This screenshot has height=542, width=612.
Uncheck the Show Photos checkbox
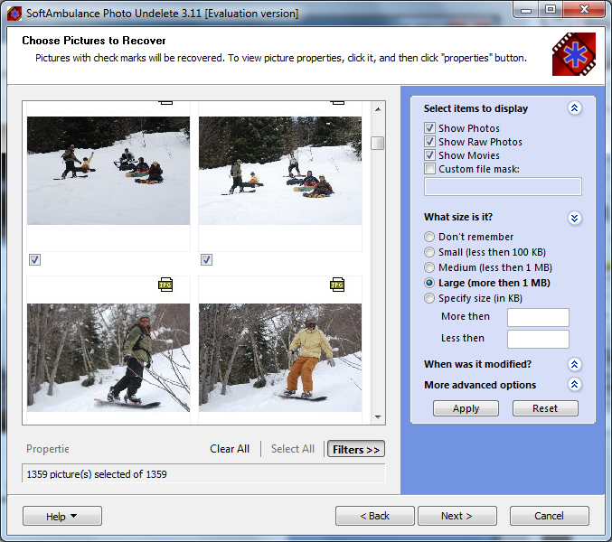coord(429,128)
